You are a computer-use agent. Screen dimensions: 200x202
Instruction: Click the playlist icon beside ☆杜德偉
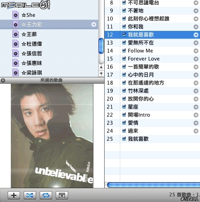click(16, 44)
